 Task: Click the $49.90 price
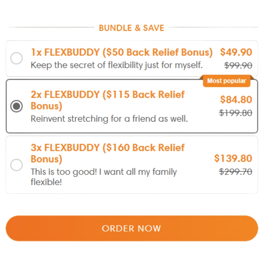[x=237, y=52]
